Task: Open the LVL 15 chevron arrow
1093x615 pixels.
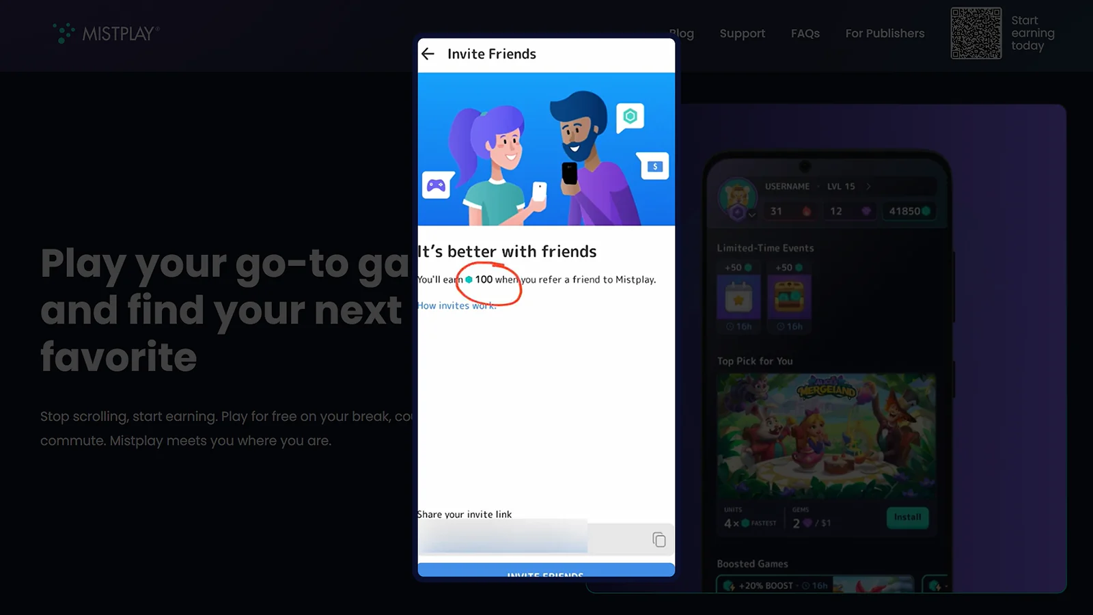Action: (868, 186)
